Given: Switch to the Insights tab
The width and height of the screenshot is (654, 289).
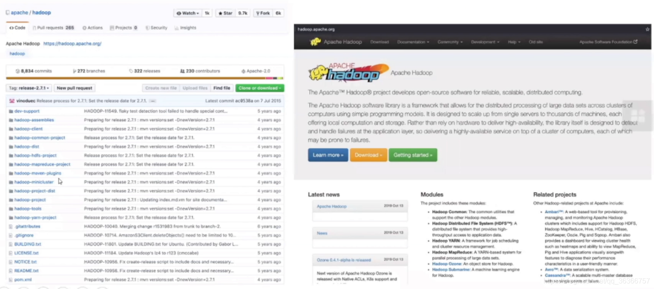Looking at the screenshot, I should click(x=185, y=28).
